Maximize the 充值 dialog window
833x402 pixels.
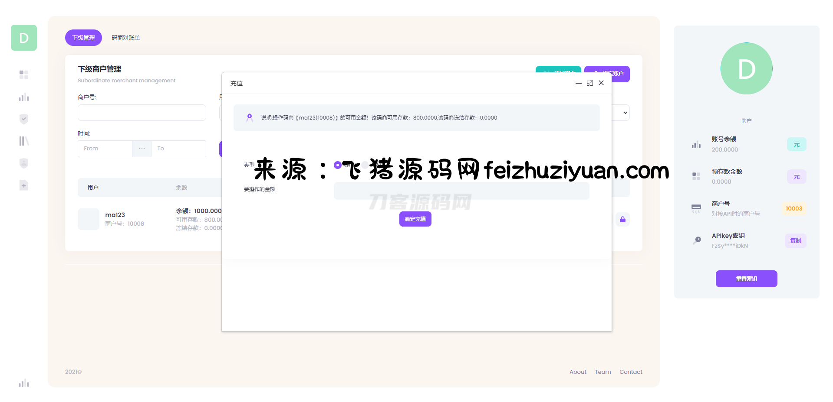[x=589, y=83]
